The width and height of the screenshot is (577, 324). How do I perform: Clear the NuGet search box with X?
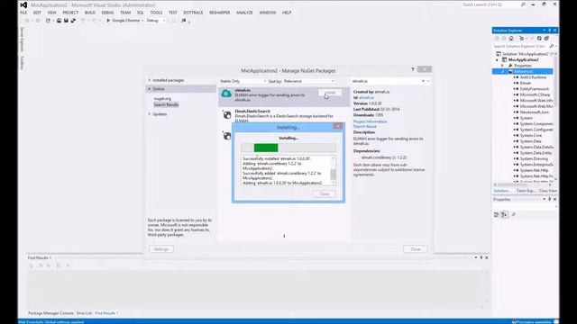tap(423, 81)
